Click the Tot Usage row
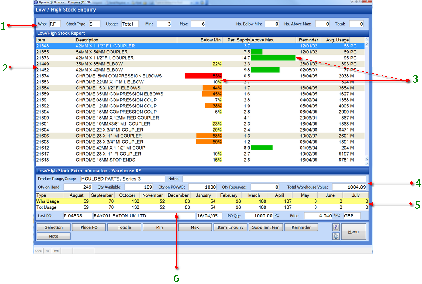 click(x=202, y=207)
